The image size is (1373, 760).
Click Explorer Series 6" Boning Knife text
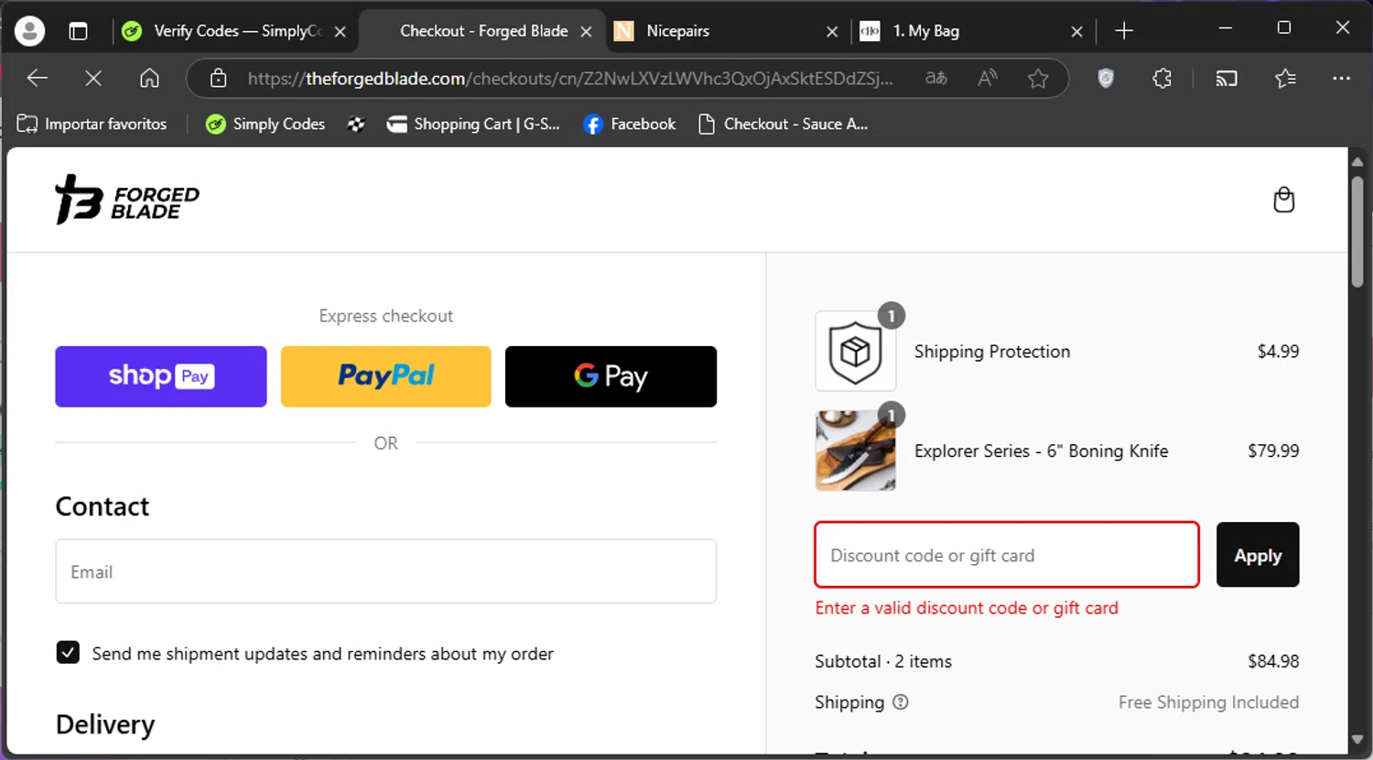click(1042, 451)
